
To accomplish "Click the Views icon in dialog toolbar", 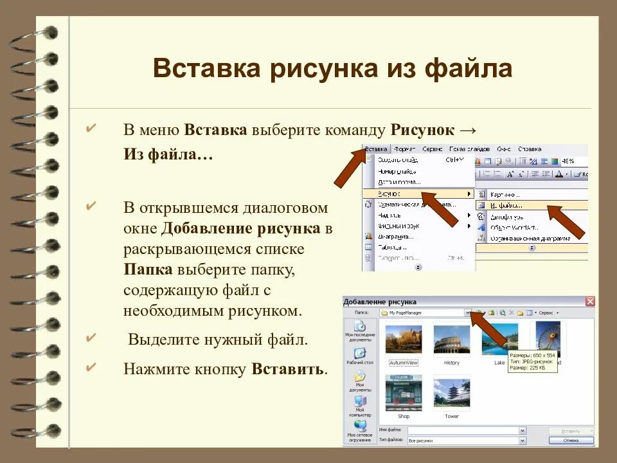I will [x=529, y=313].
